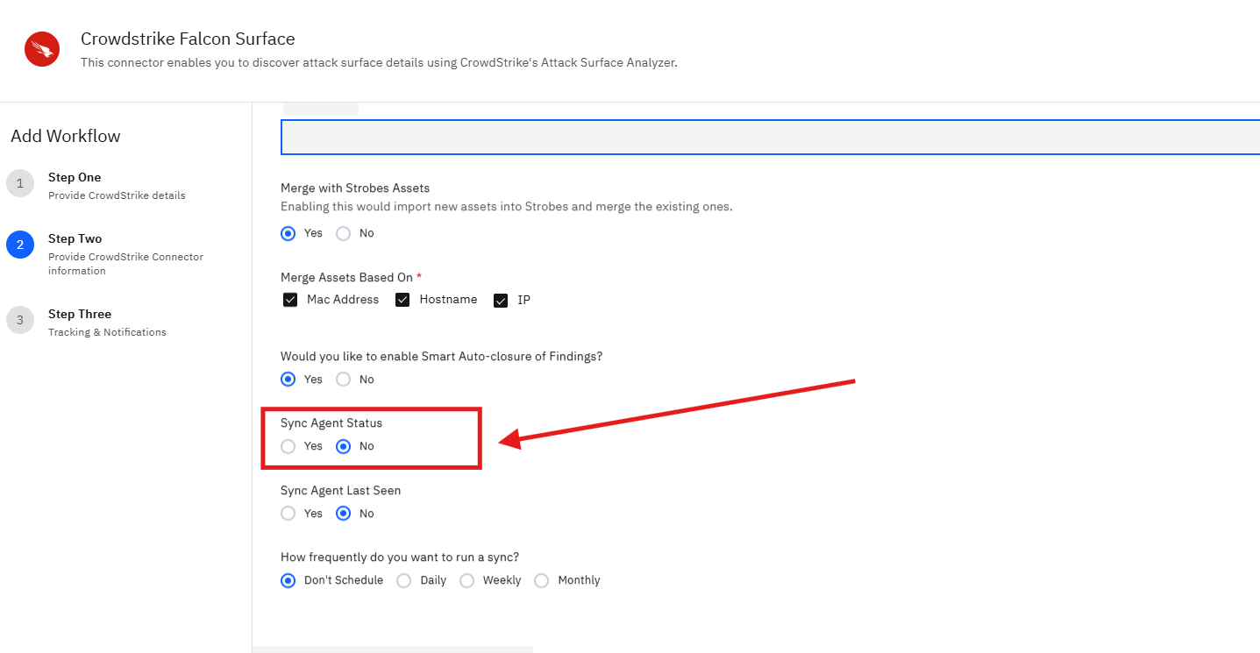
Task: Choose Yes for Smart Auto-closure of Findings
Action: click(288, 380)
